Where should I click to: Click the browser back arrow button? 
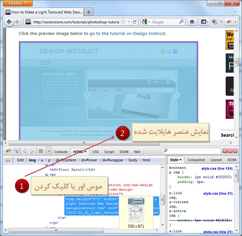(x=9, y=22)
